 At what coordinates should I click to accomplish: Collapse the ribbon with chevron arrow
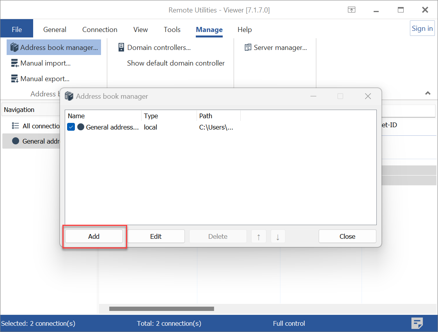[x=428, y=94]
